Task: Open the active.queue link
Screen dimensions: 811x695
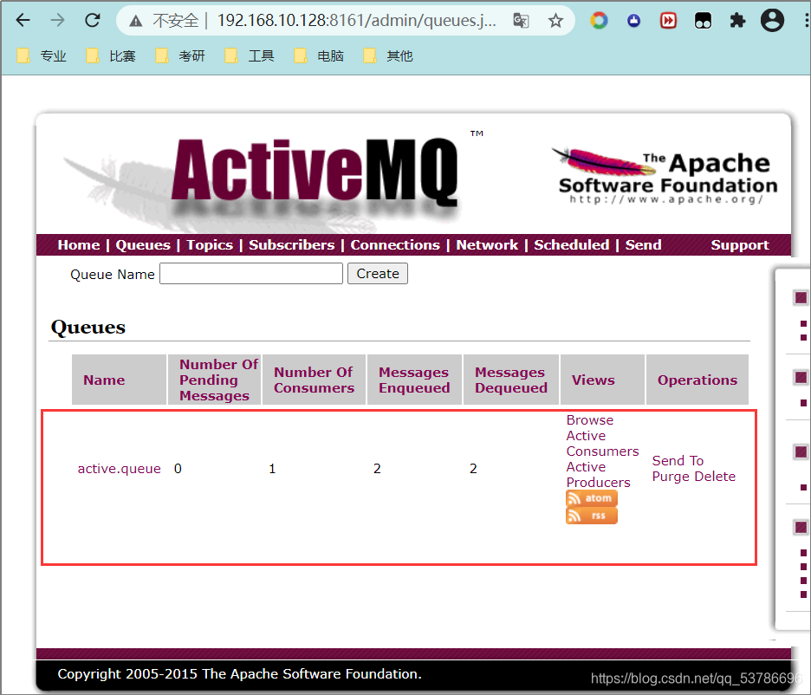Action: (119, 469)
